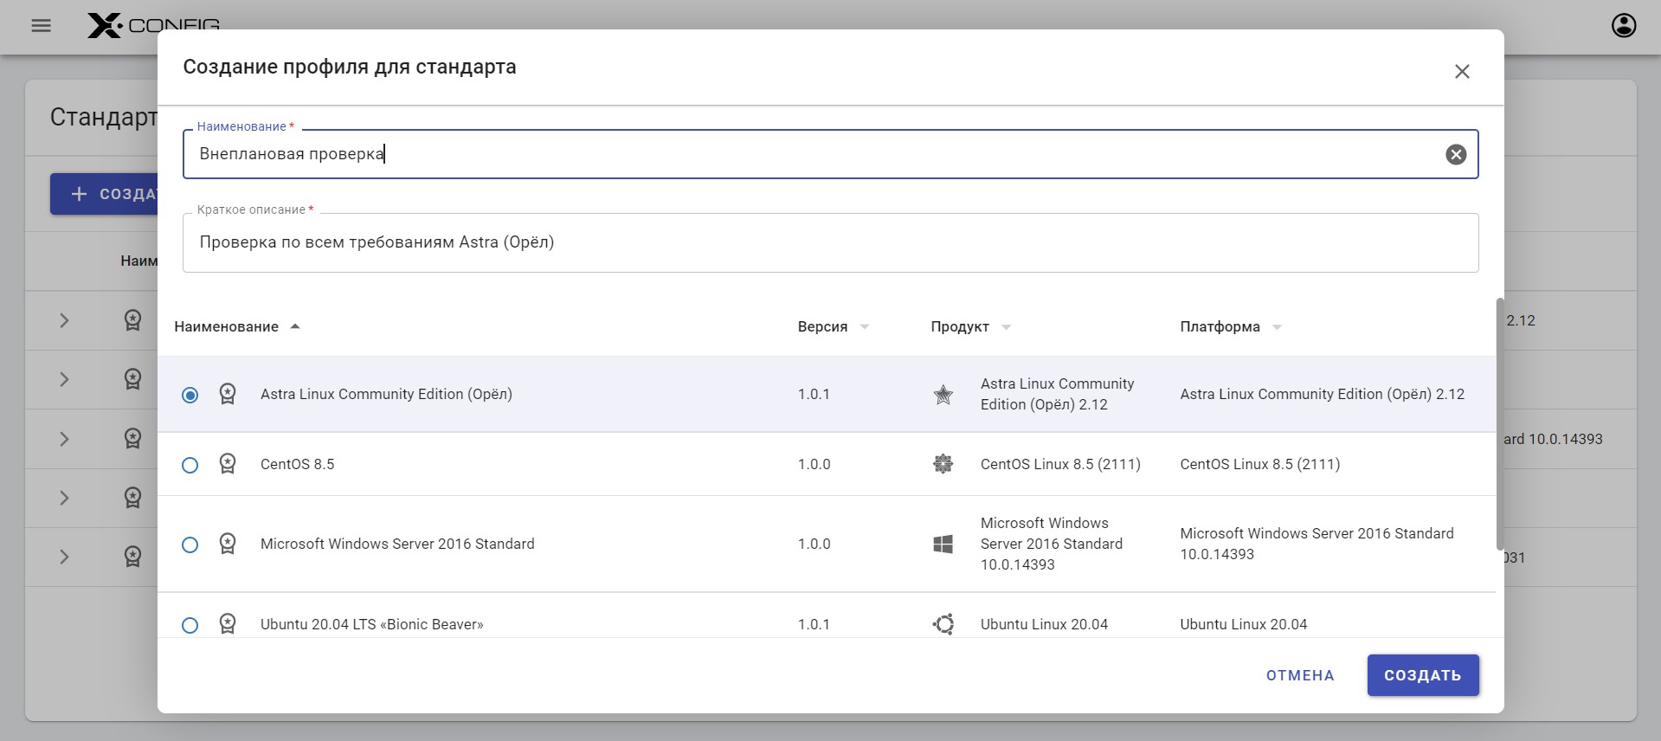Viewport: 1661px width, 741px height.
Task: Click the Astra Linux Community Edition row name
Action: pyautogui.click(x=386, y=394)
